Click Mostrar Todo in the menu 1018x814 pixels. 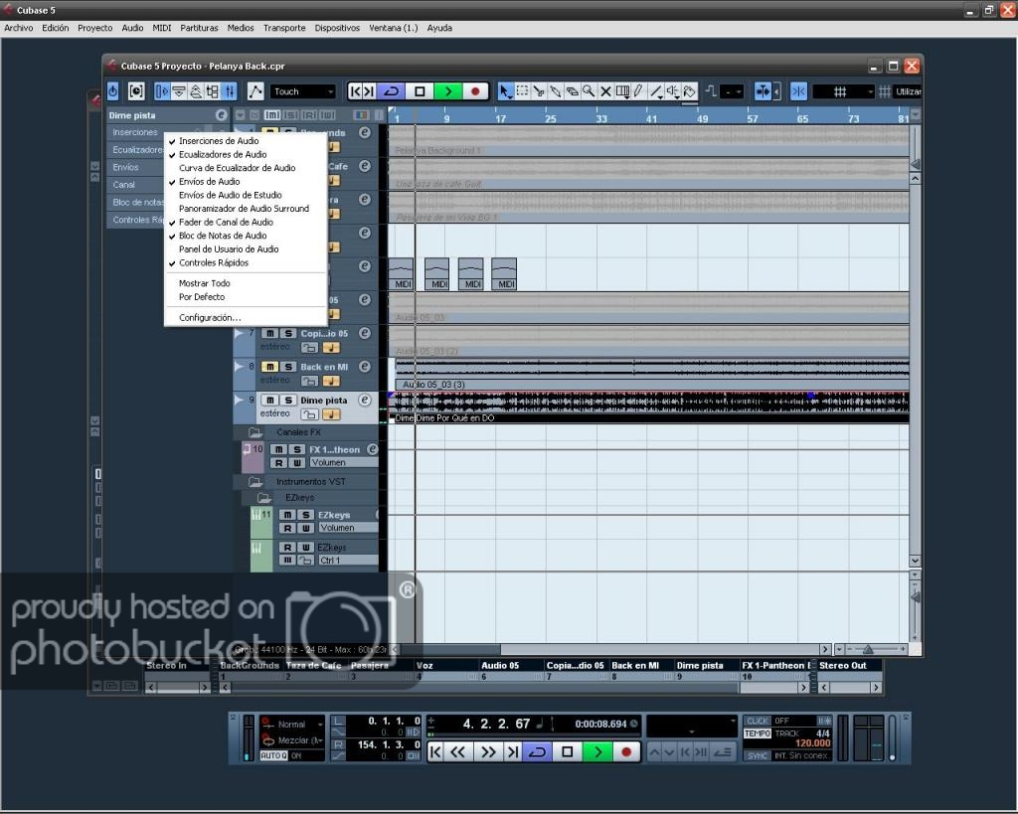click(204, 283)
